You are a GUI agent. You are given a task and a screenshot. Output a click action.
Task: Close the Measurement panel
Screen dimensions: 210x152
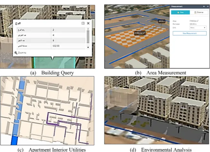(208, 6)
